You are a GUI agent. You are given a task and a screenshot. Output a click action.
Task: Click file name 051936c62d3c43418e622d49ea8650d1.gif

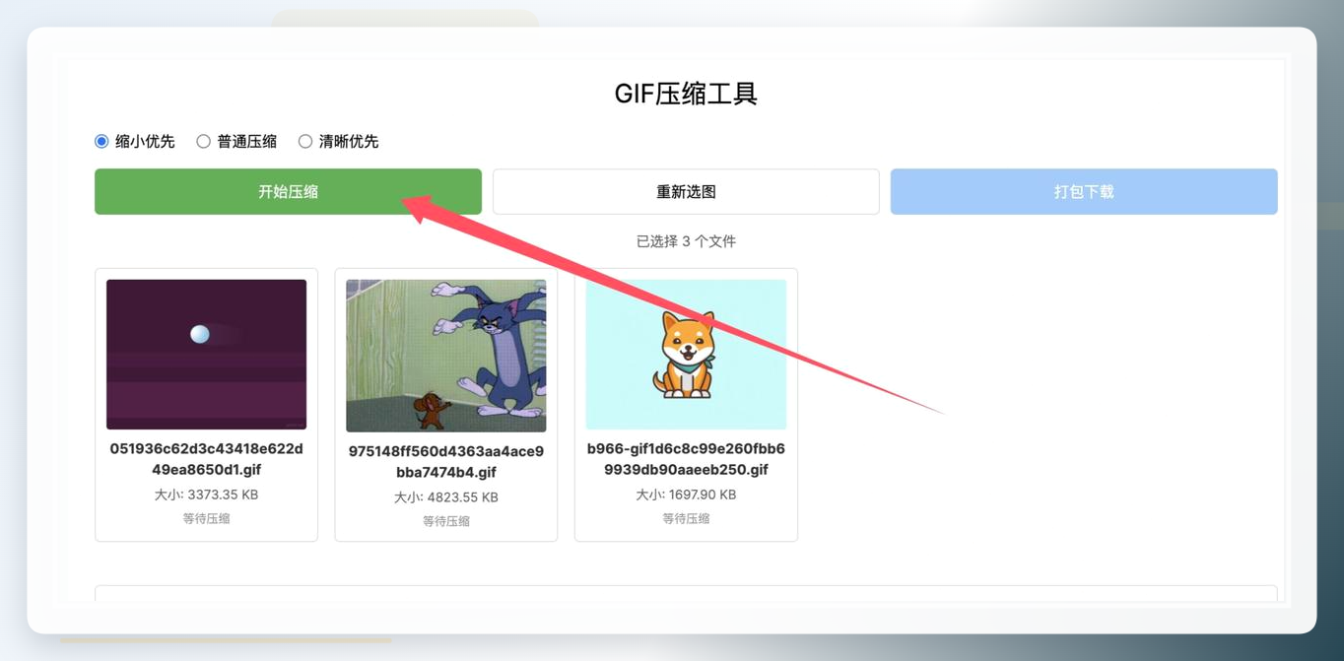click(x=206, y=459)
